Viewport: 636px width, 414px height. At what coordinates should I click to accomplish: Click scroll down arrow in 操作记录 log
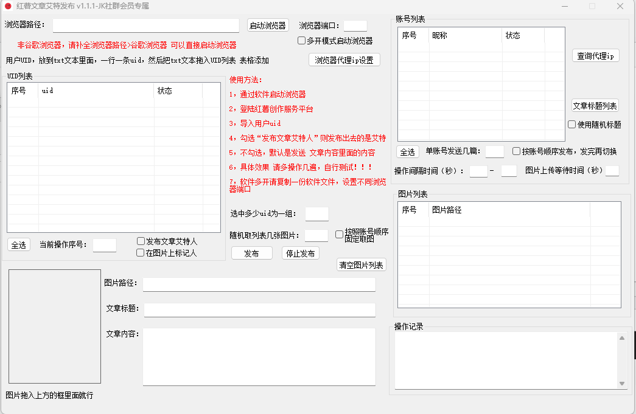[622, 384]
